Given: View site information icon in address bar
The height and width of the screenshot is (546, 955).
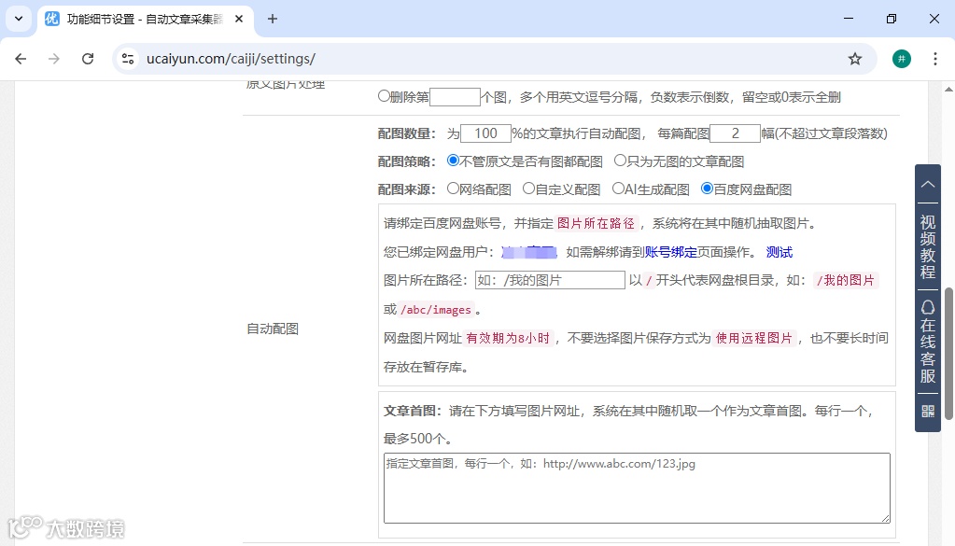Looking at the screenshot, I should tap(128, 59).
